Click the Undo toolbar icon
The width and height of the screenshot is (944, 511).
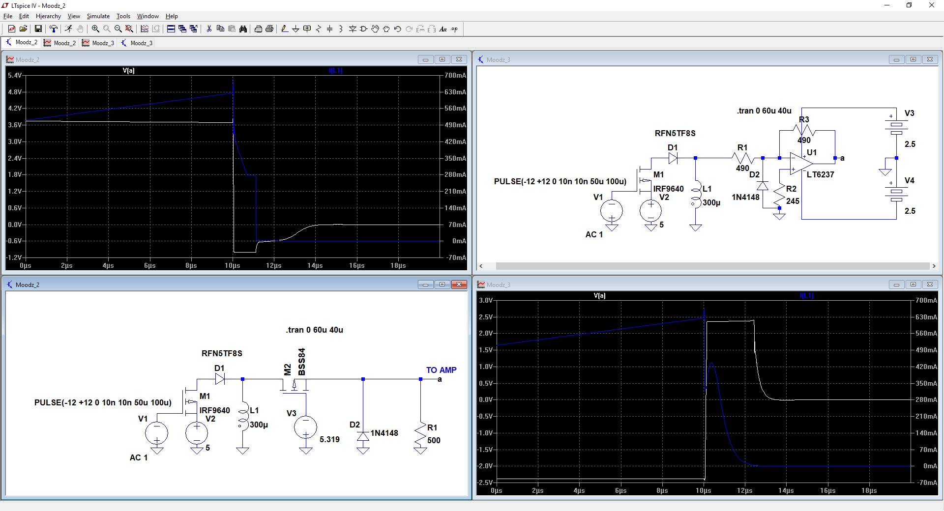click(x=397, y=29)
